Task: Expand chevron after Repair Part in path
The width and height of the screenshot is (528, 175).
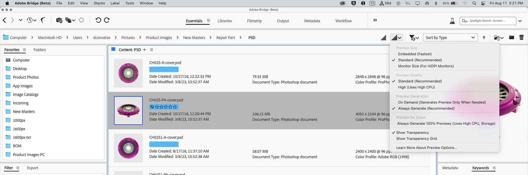Action: click(x=240, y=37)
